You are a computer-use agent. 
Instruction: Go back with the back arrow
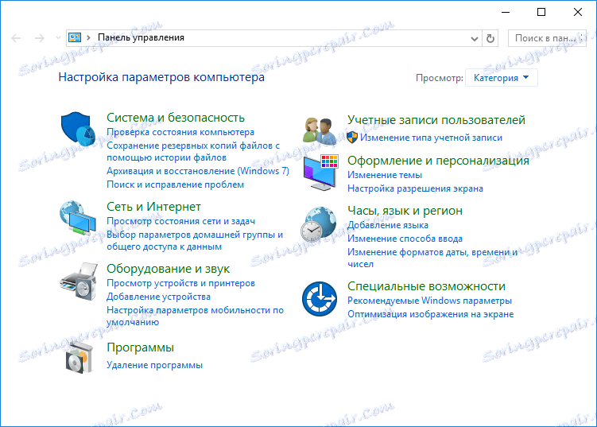(x=16, y=38)
